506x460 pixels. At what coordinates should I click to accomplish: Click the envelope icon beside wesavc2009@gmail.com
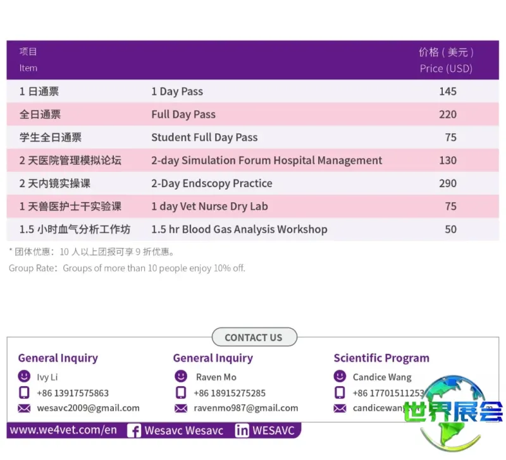[24, 408]
